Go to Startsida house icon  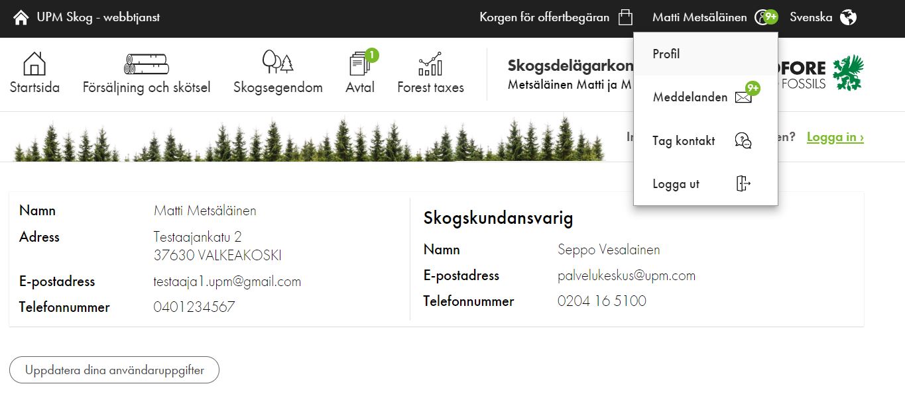coord(34,64)
